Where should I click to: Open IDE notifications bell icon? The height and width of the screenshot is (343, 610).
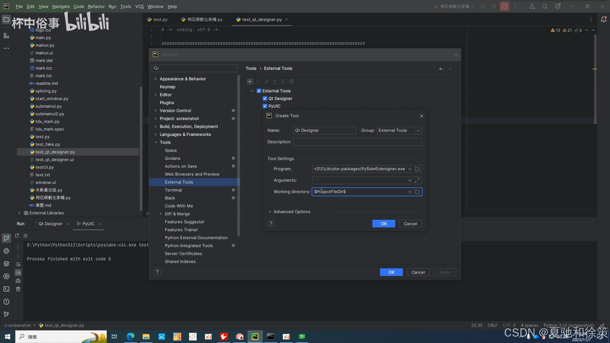tap(603, 19)
